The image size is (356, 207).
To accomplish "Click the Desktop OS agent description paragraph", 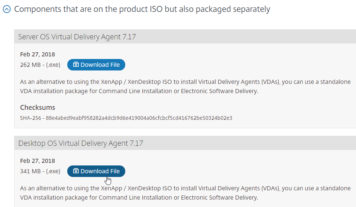I will click(x=185, y=193).
